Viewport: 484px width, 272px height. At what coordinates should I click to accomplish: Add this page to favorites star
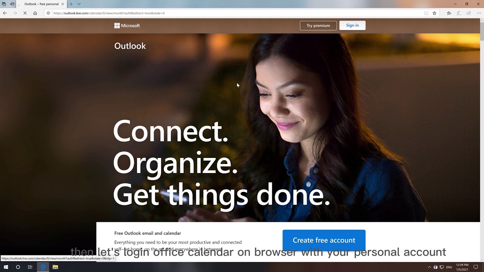coord(434,13)
